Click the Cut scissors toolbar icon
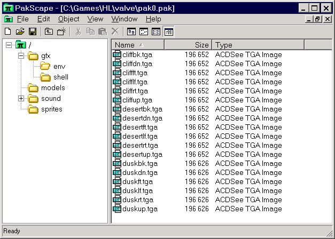This screenshot has width=335, height=239. (78, 32)
